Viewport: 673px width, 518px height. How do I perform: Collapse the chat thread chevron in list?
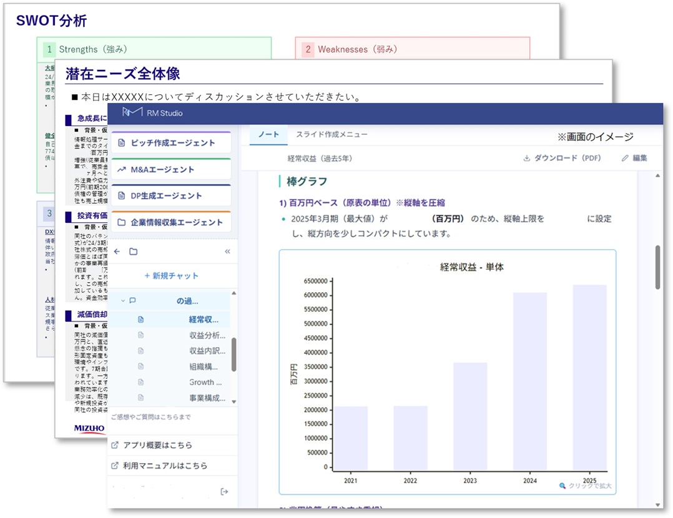coord(122,301)
